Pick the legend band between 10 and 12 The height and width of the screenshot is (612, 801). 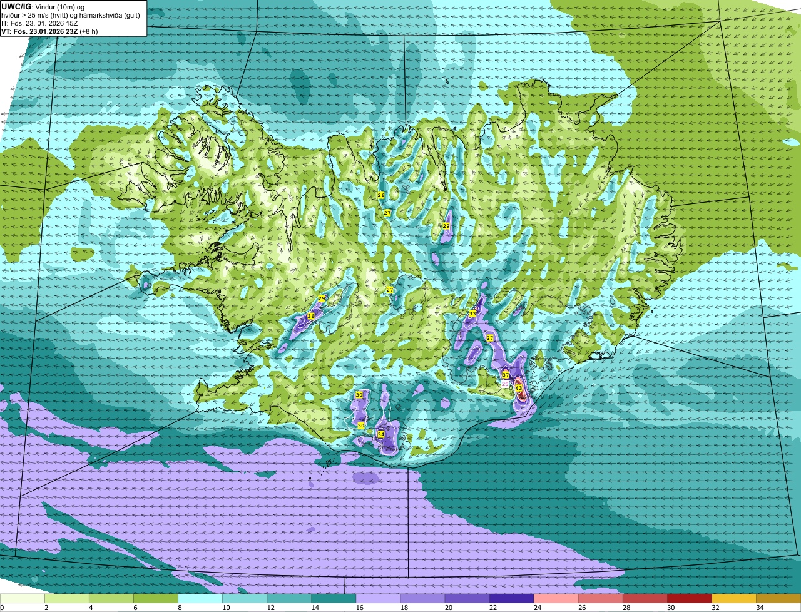click(245, 599)
